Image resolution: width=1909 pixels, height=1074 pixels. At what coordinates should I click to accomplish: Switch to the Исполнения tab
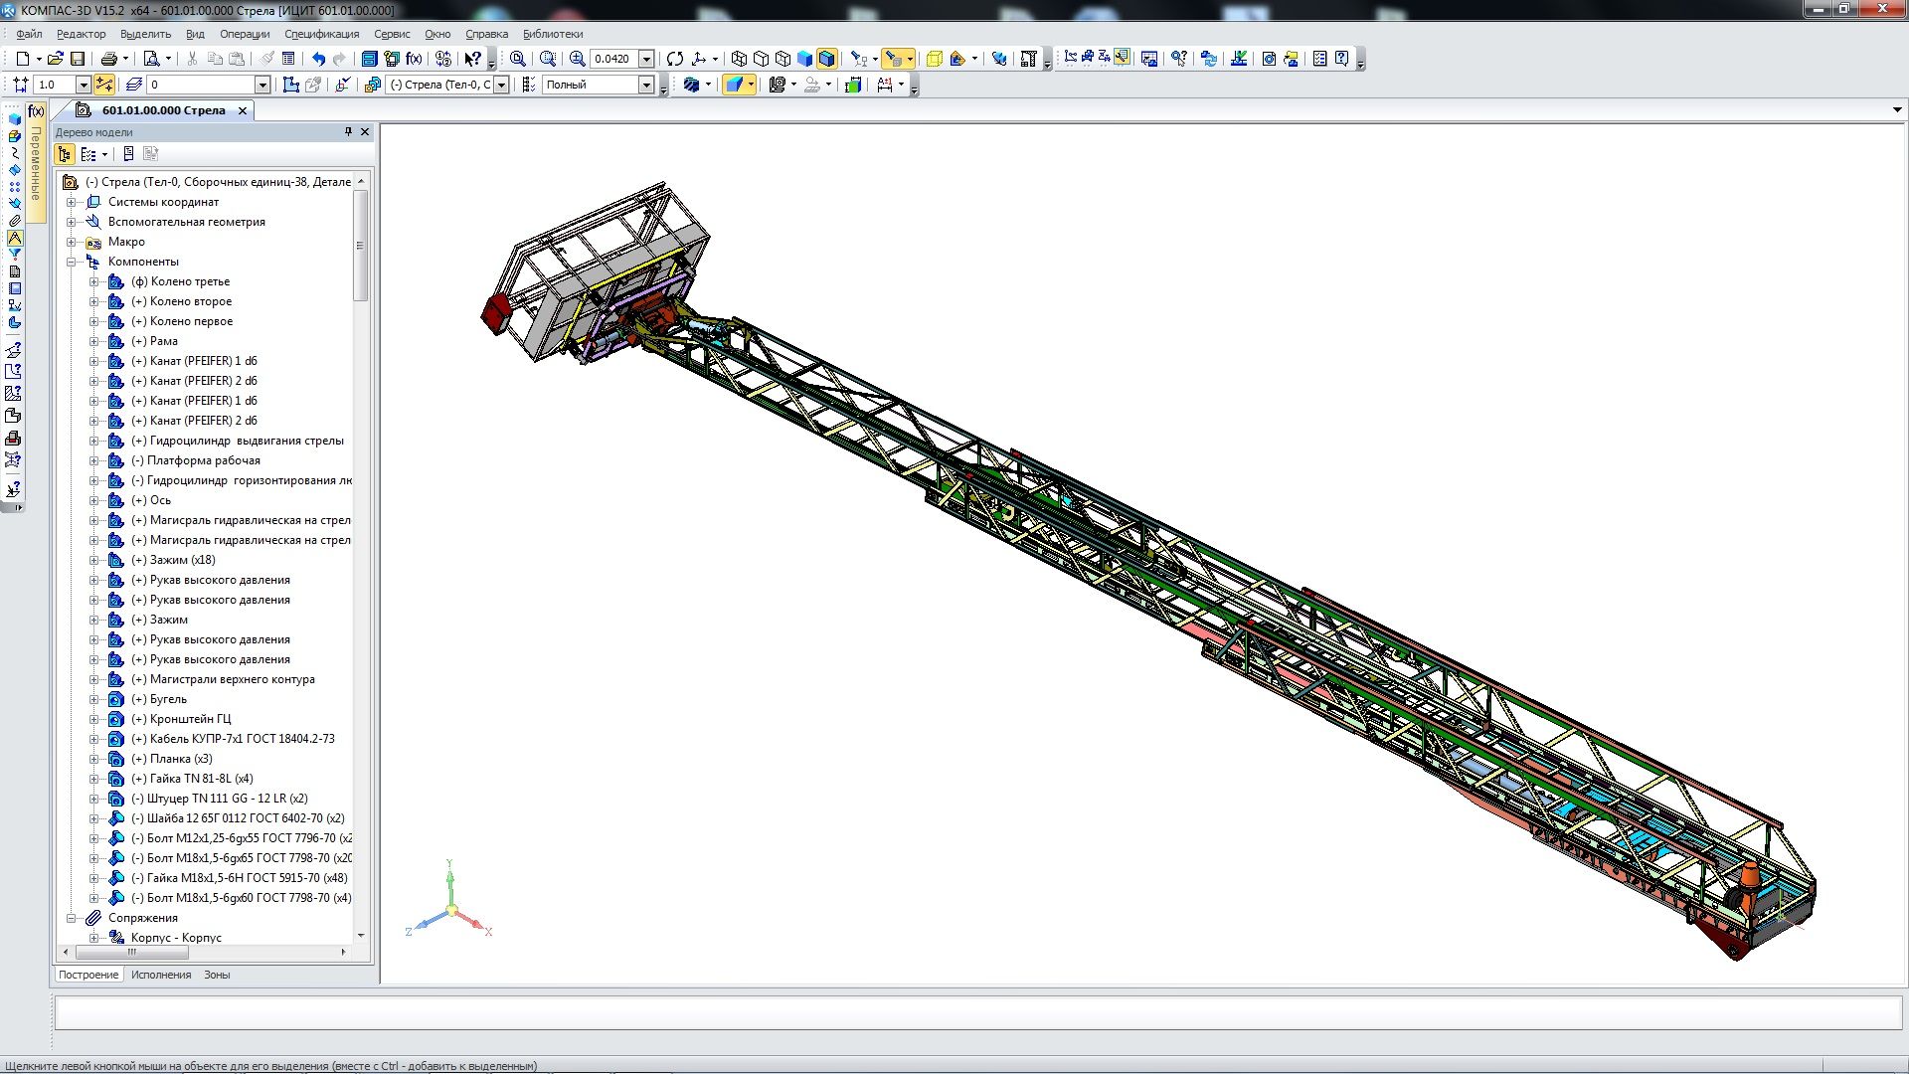tap(161, 975)
